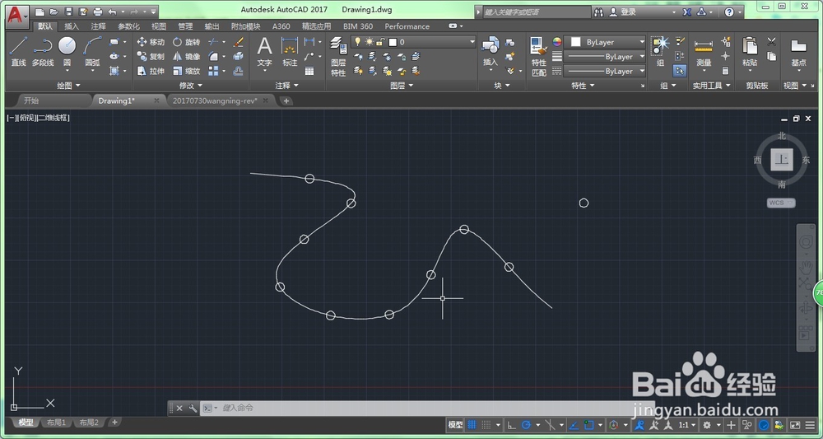Toggle ortho mode in status bar

click(511, 425)
